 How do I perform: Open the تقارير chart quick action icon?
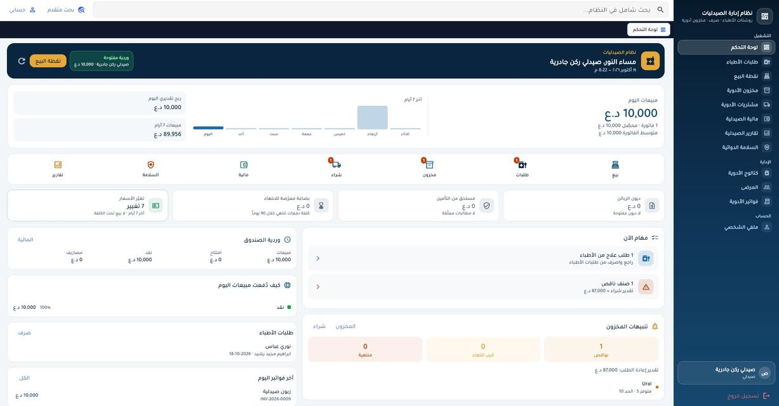click(x=58, y=165)
